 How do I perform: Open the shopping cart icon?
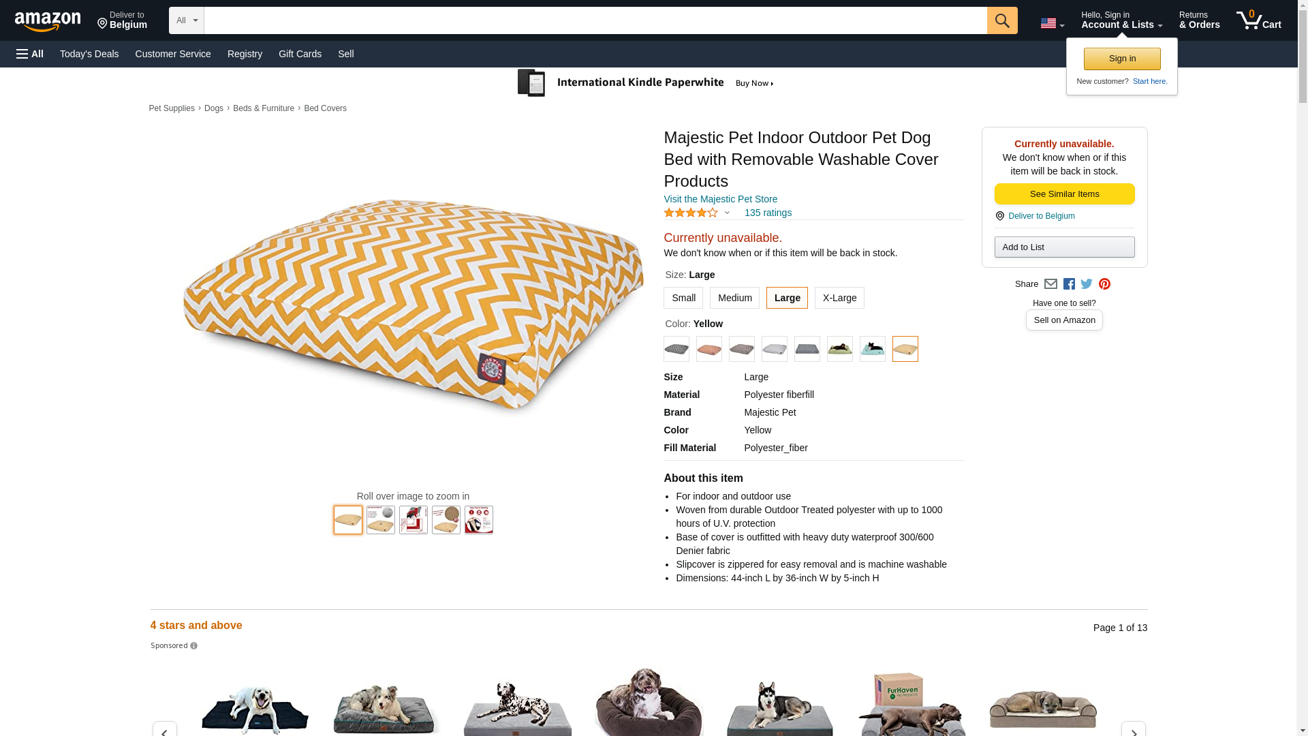coord(1258,20)
